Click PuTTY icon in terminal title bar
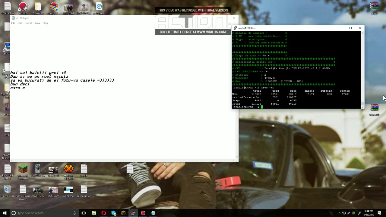 point(235,28)
